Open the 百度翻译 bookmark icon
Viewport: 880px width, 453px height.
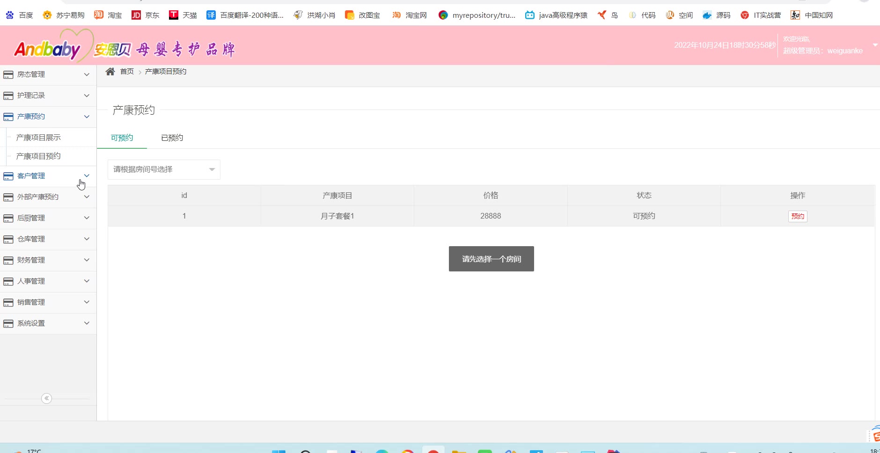211,15
